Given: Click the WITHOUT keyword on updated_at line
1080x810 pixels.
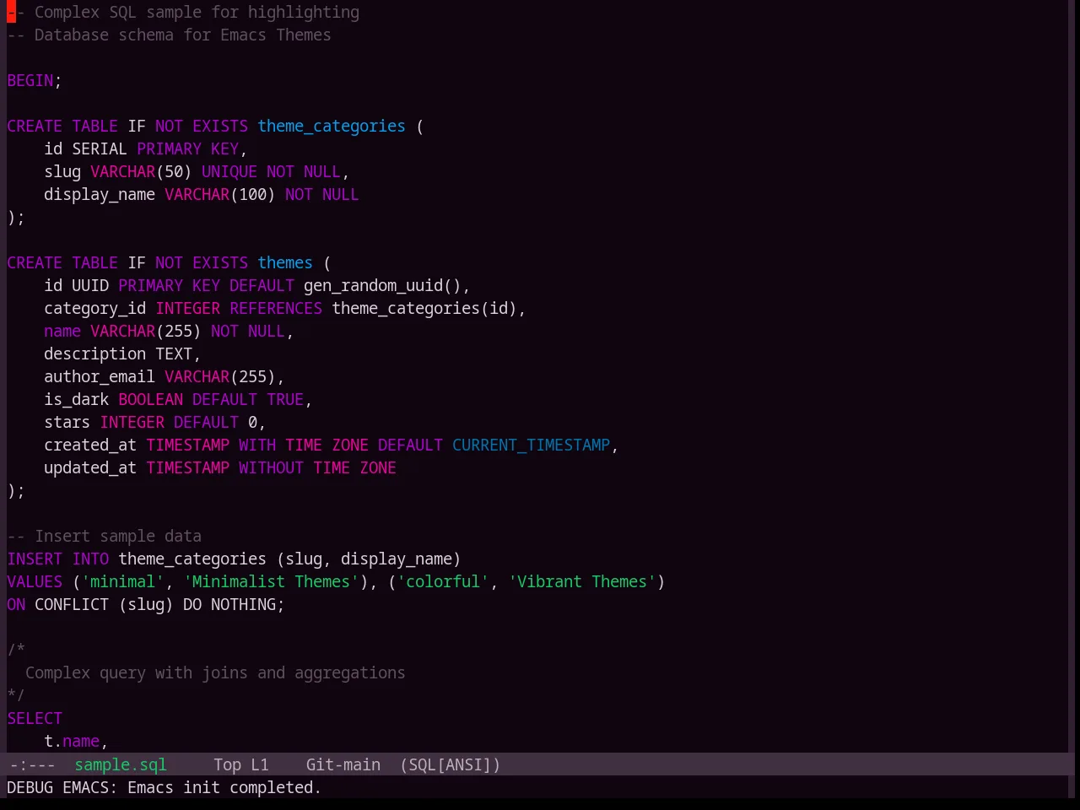Looking at the screenshot, I should (271, 467).
